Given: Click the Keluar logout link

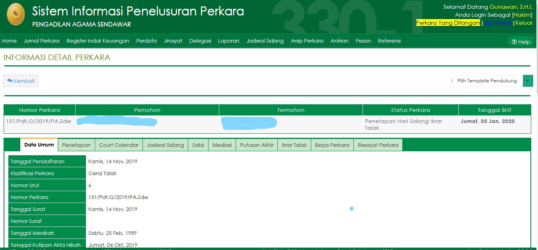Looking at the screenshot, I should pyautogui.click(x=524, y=23).
